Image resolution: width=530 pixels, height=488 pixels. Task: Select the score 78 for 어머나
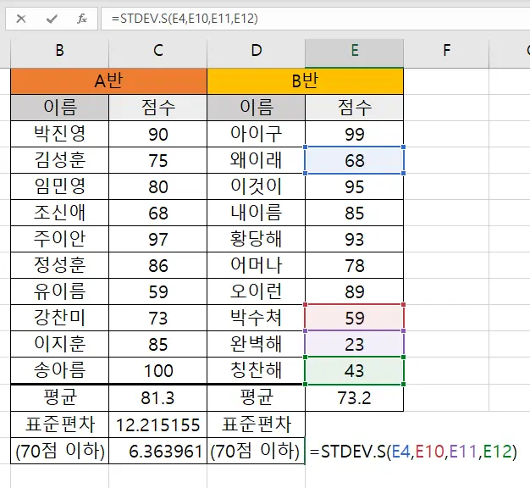pos(354,265)
